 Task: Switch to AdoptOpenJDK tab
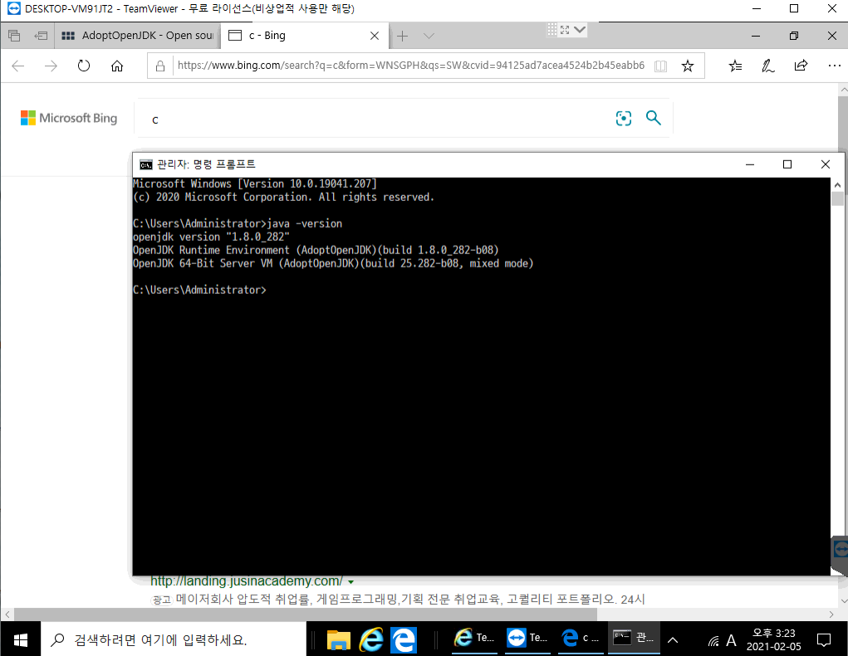point(138,36)
